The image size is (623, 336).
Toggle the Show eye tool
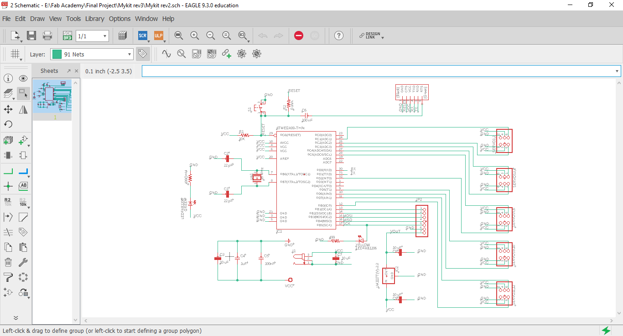pos(23,78)
